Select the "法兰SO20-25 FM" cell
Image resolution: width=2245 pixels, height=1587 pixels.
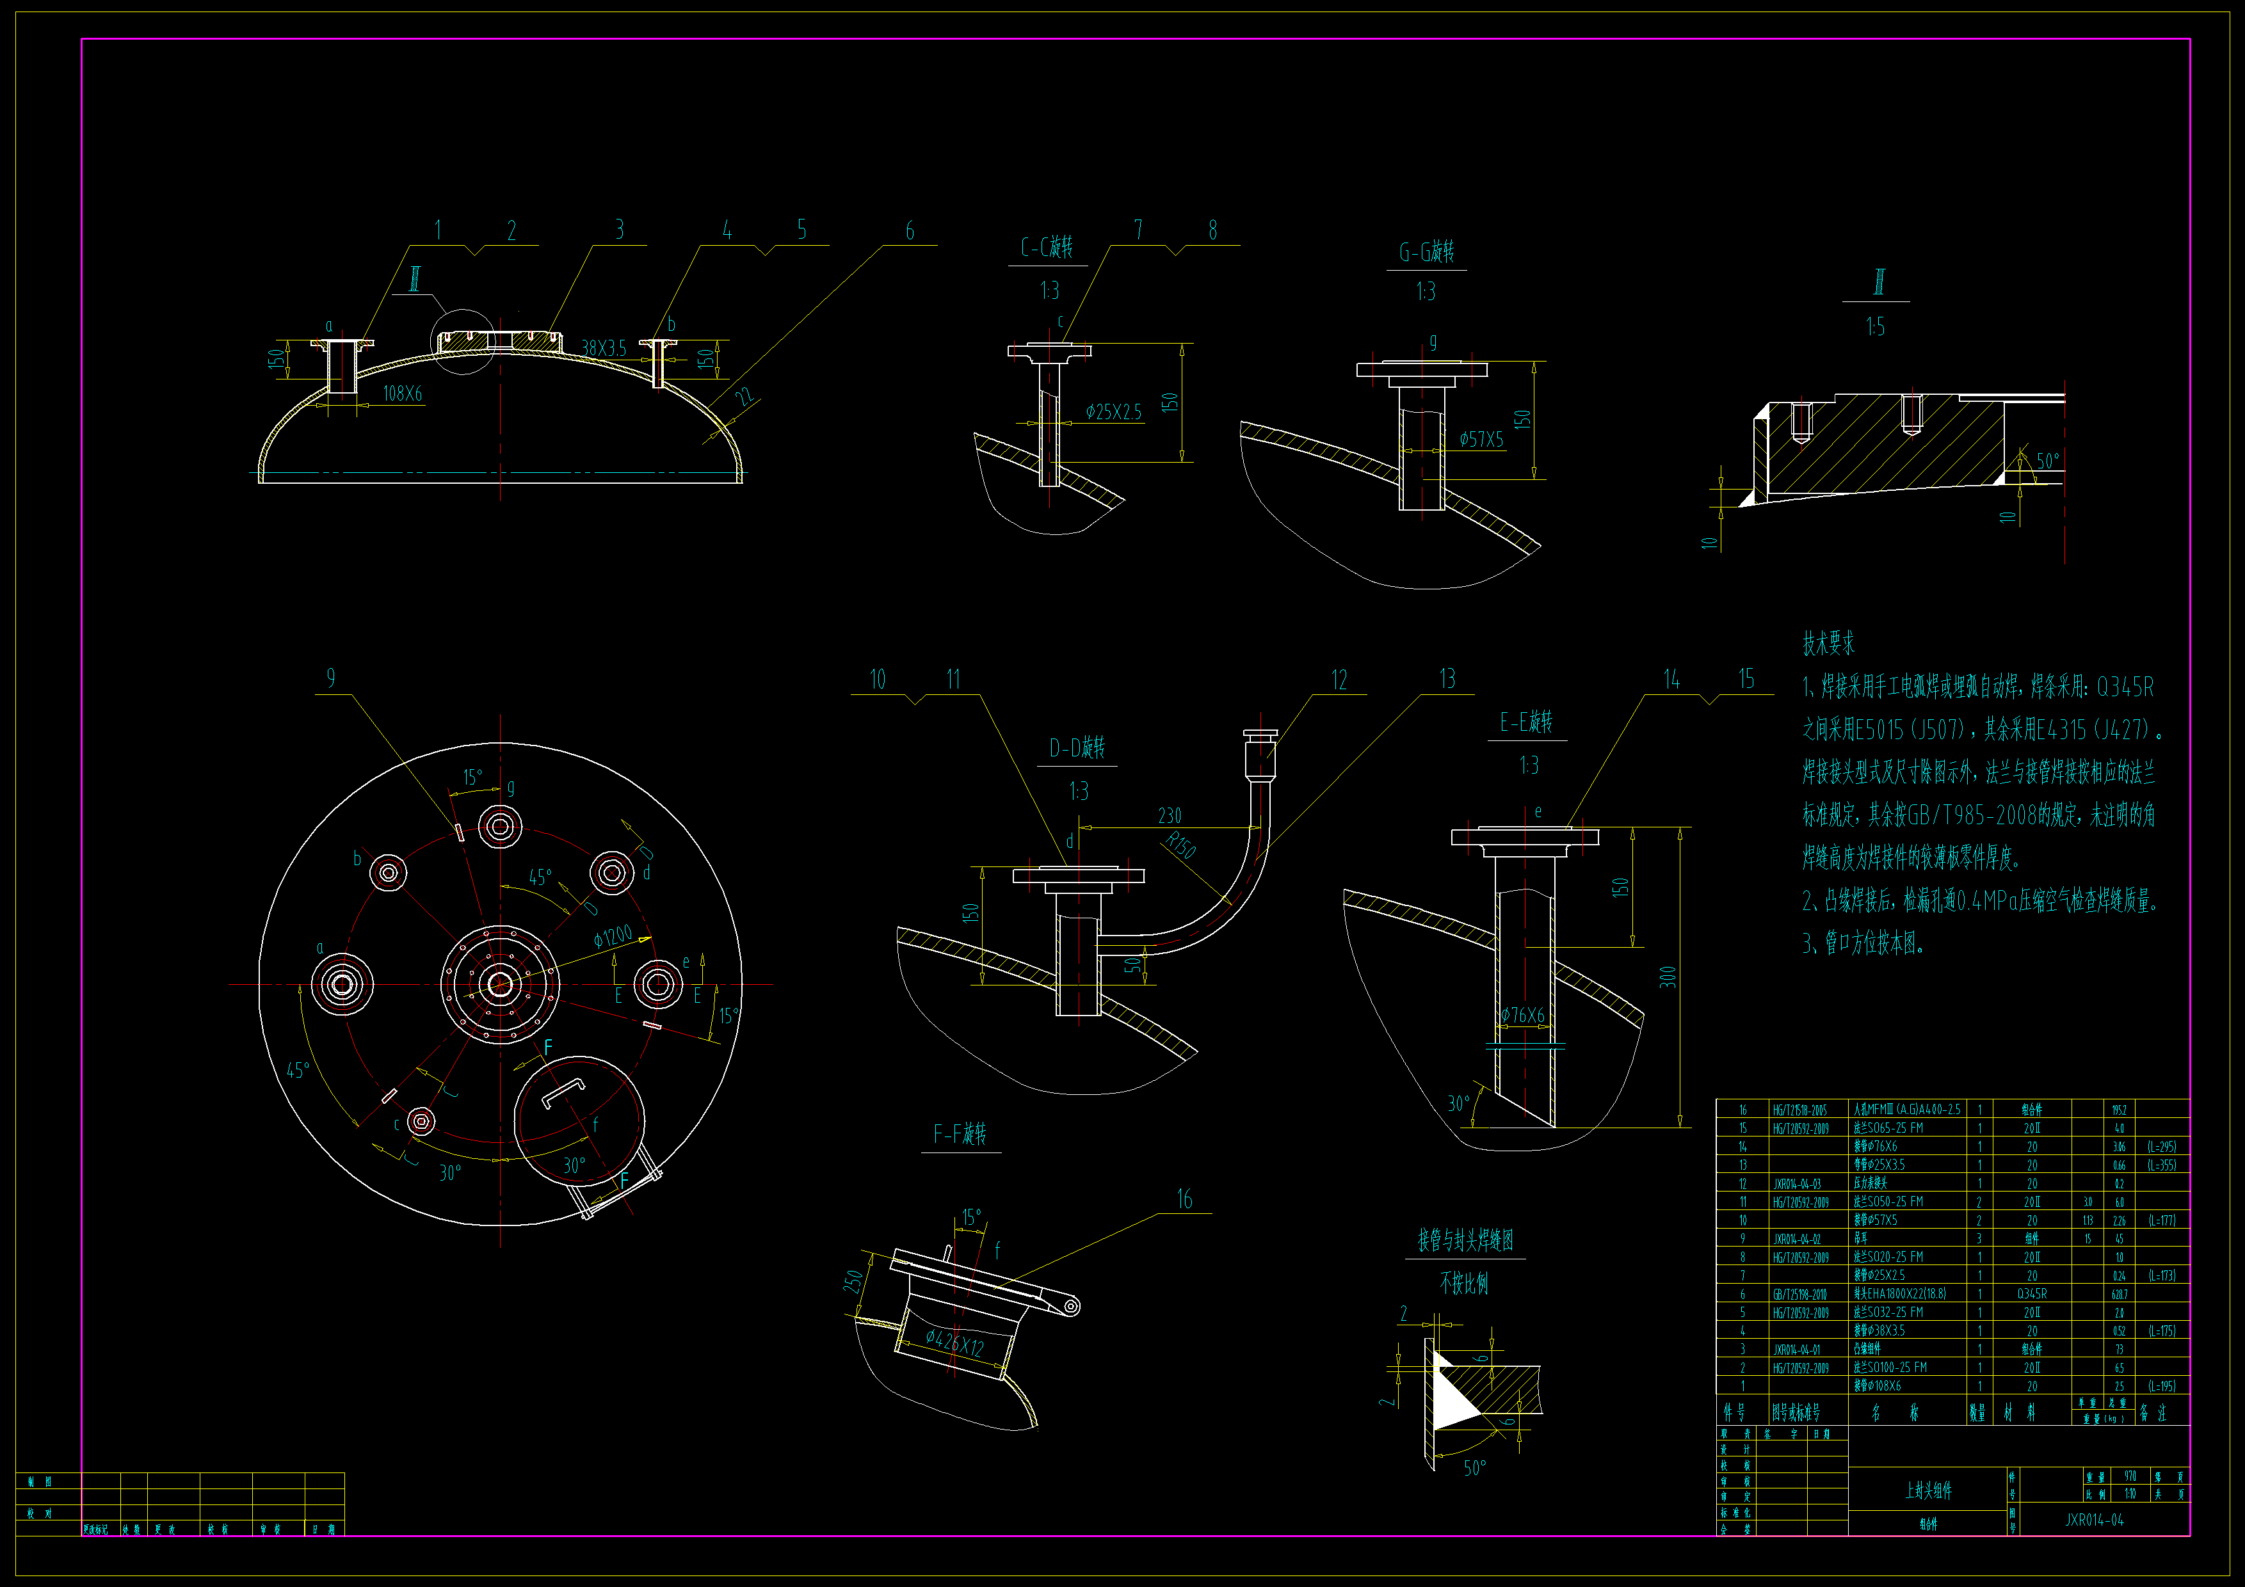(1888, 1257)
